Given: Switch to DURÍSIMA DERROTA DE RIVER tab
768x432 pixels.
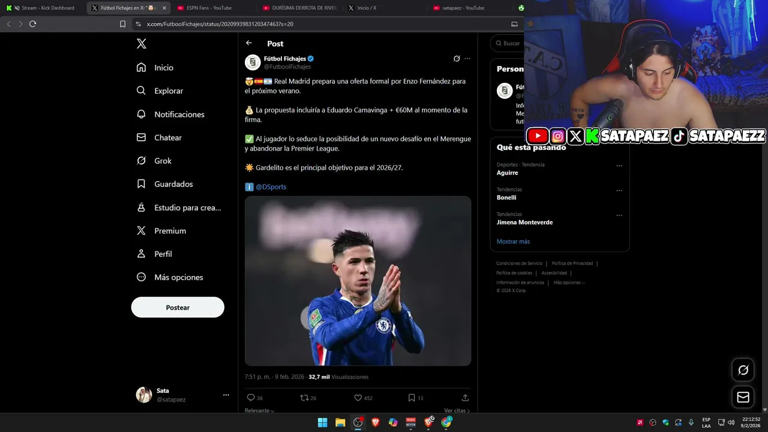Looking at the screenshot, I should tap(300, 8).
